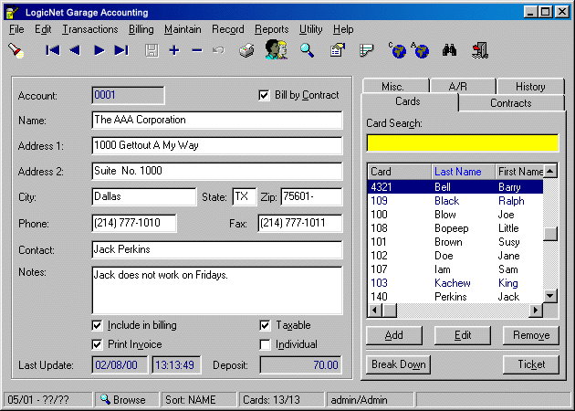The width and height of the screenshot is (575, 411).
Task: Open the Transactions menu
Action: click(x=90, y=29)
